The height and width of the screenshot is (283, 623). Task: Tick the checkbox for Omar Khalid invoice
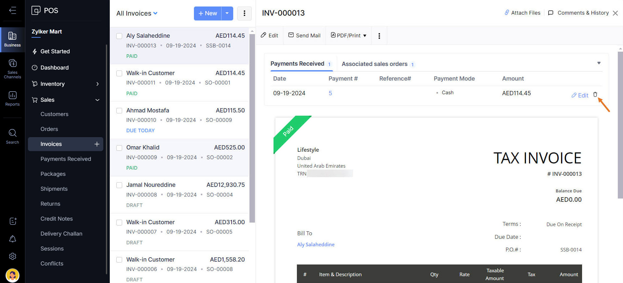[119, 148]
